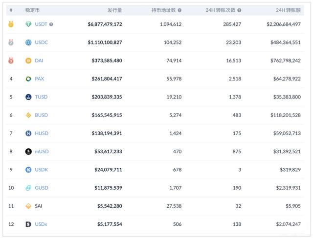Image resolution: width=313 pixels, height=239 pixels.
Task: Select BUSD supply value $165,545,915
Action: tap(107, 115)
